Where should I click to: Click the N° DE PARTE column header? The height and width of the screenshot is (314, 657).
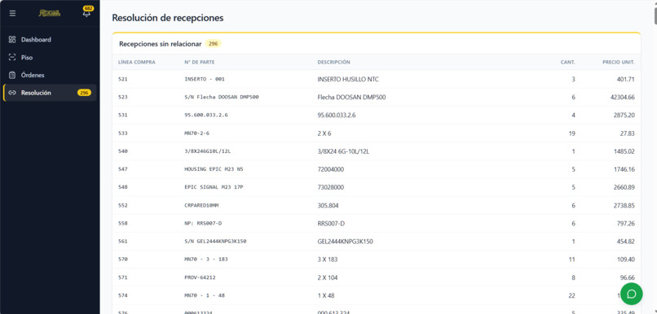(200, 63)
